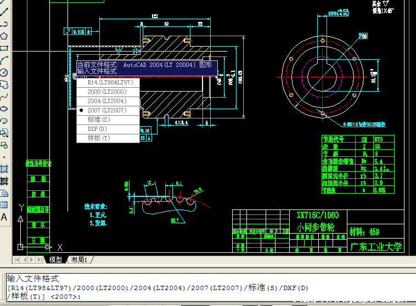Viewport: 416px width, 306px height.
Task: Click the 0.015 tolerance frame
Action: pos(78,32)
